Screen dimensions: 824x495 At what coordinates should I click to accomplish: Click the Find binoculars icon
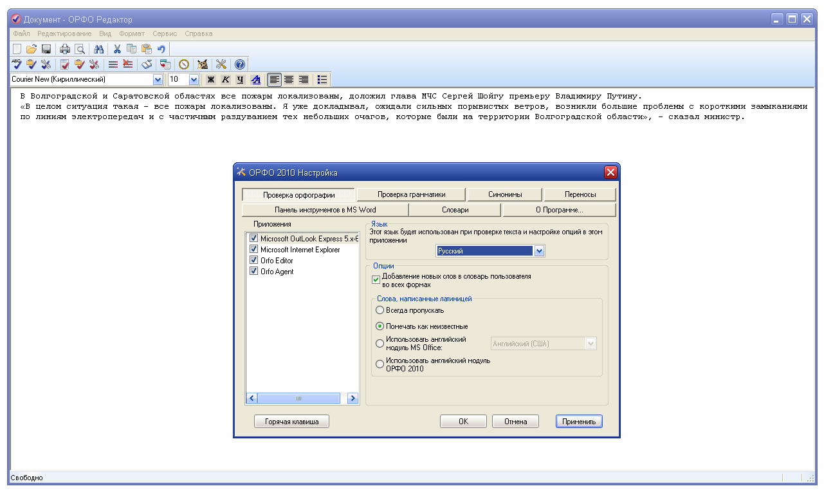[99, 49]
